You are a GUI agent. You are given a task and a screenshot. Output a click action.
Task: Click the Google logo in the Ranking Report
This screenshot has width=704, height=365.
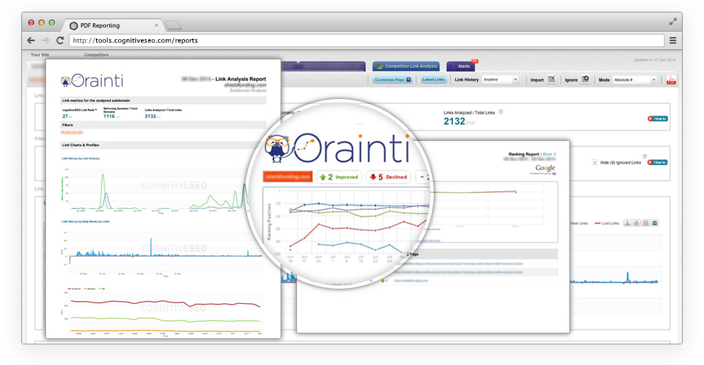click(x=545, y=168)
